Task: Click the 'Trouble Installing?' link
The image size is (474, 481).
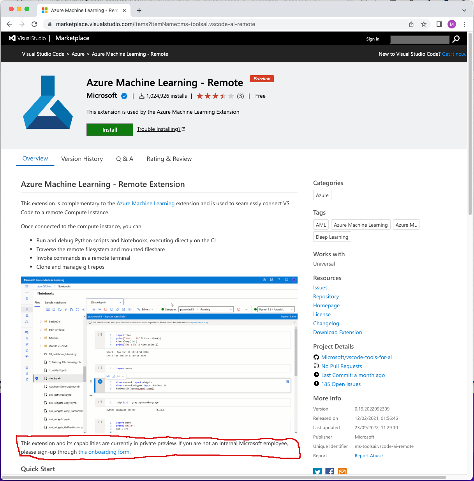Action: click(x=159, y=129)
